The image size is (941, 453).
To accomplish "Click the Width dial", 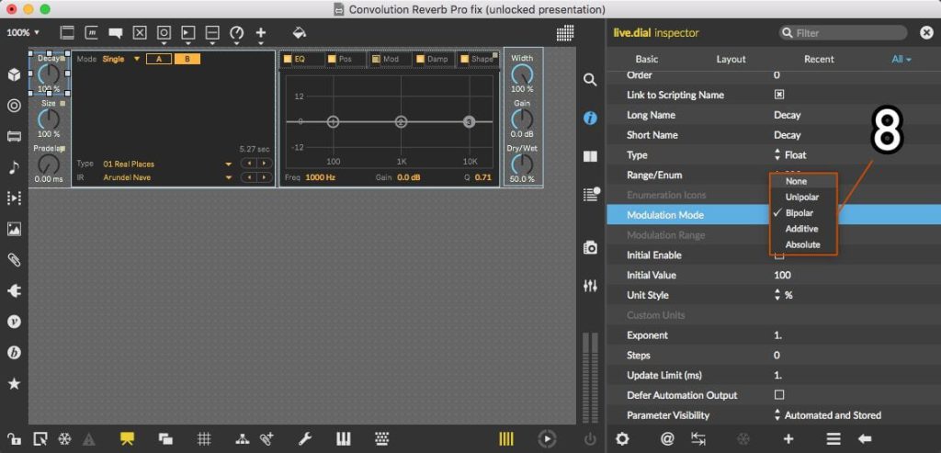I will tap(522, 75).
